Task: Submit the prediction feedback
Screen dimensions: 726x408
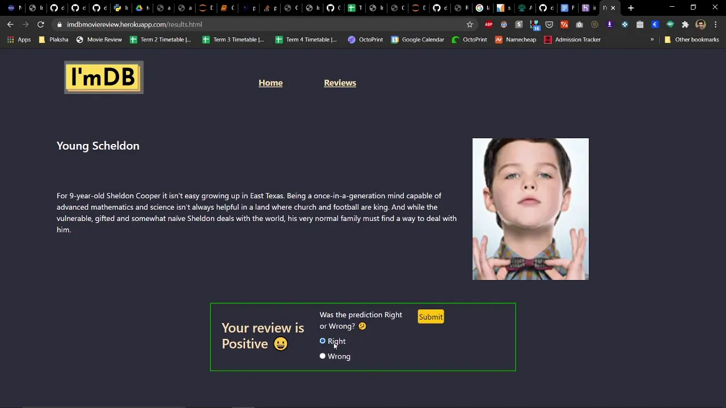Action: pos(430,317)
